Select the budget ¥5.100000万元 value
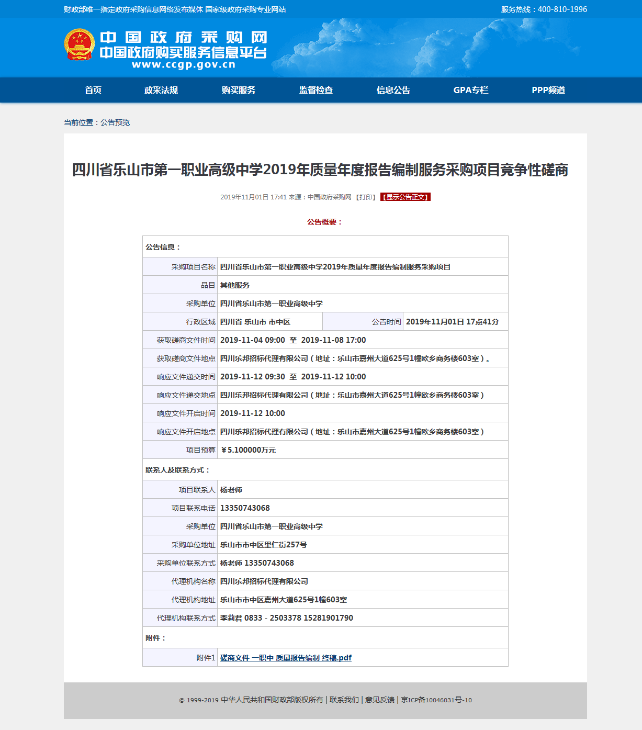 tap(248, 450)
